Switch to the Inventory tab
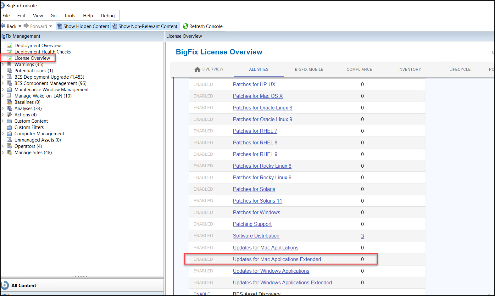 (x=410, y=70)
